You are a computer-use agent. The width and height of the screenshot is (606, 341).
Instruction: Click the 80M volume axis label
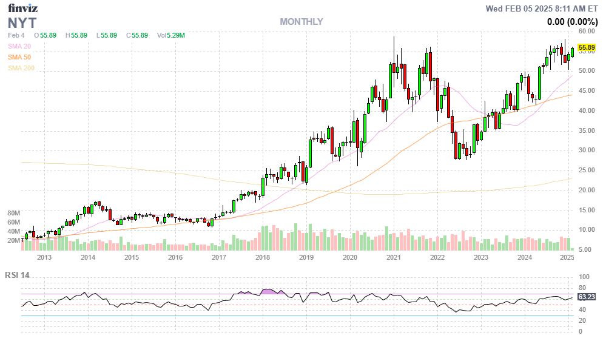coord(14,214)
